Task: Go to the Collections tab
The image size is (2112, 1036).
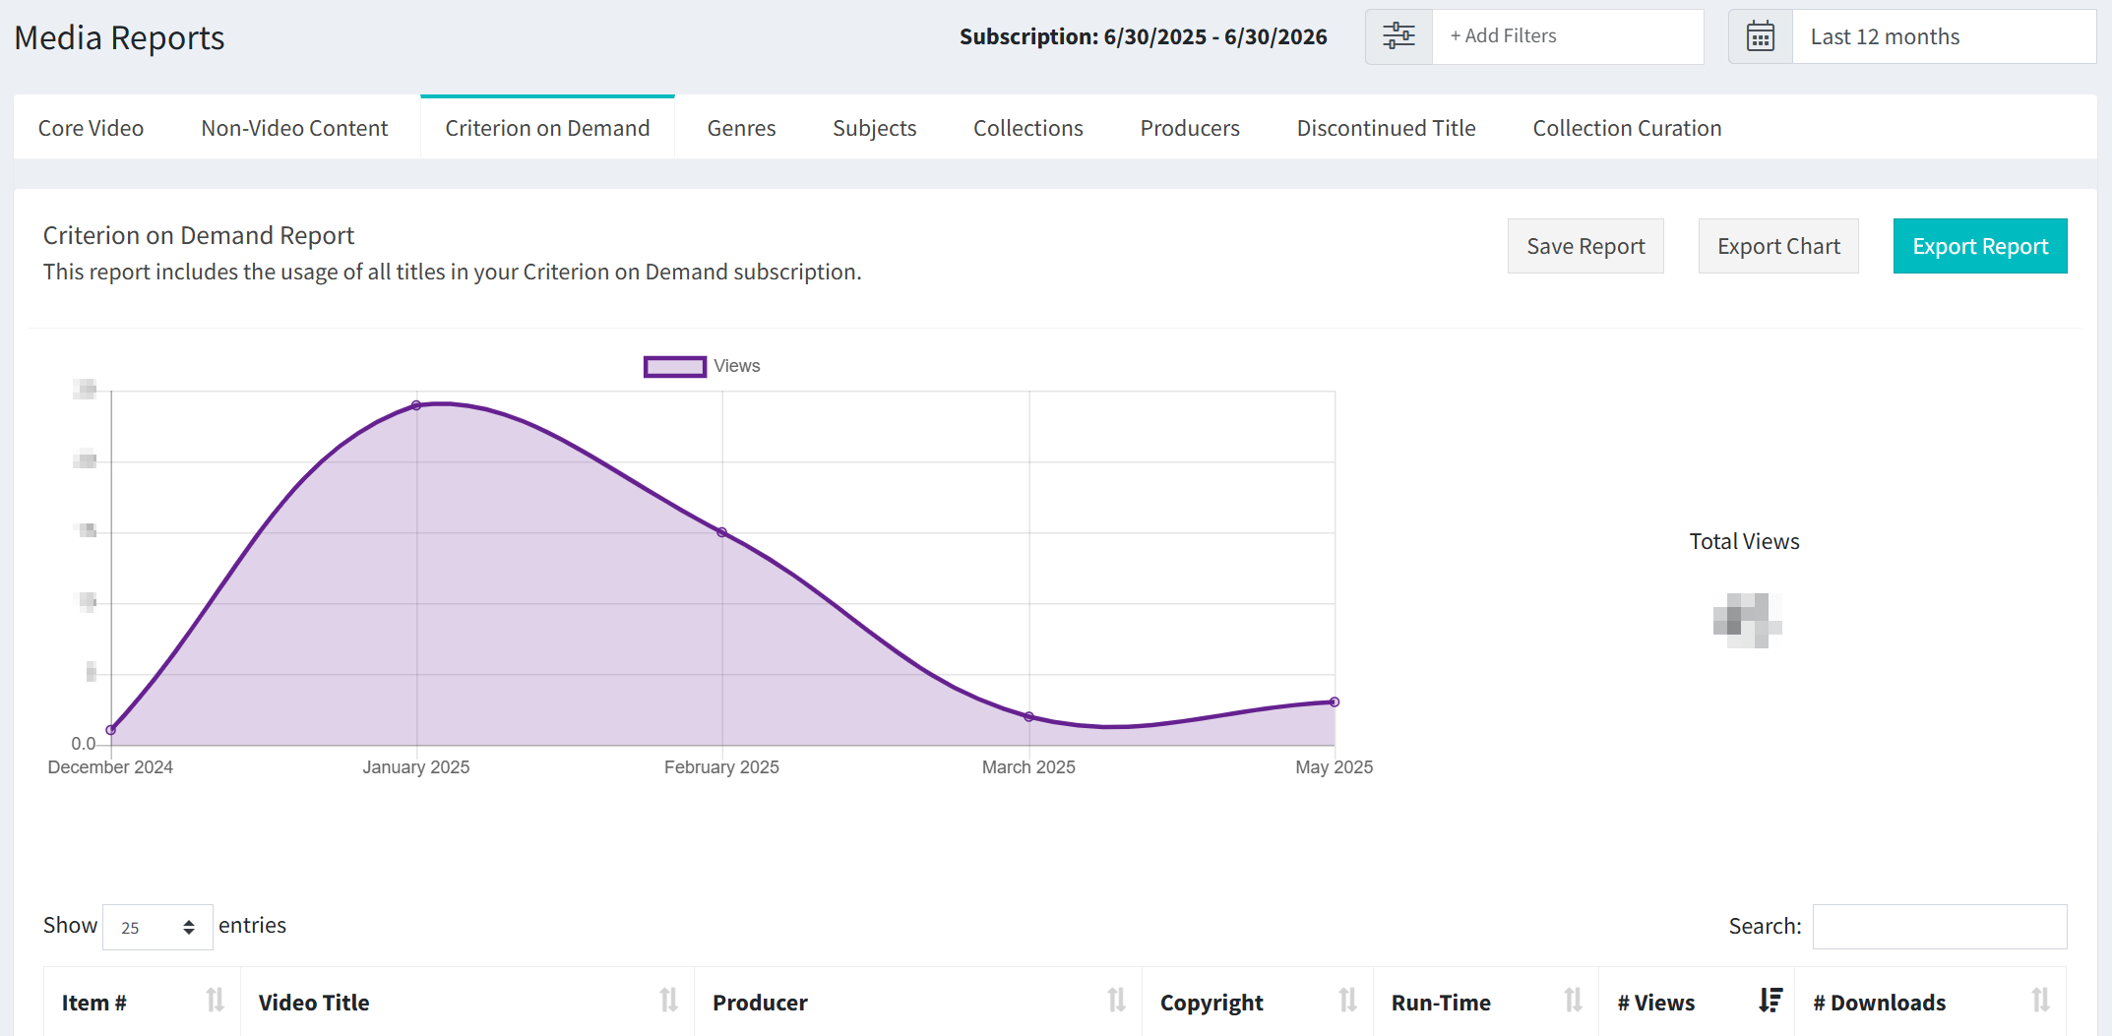Action: coord(1028,128)
